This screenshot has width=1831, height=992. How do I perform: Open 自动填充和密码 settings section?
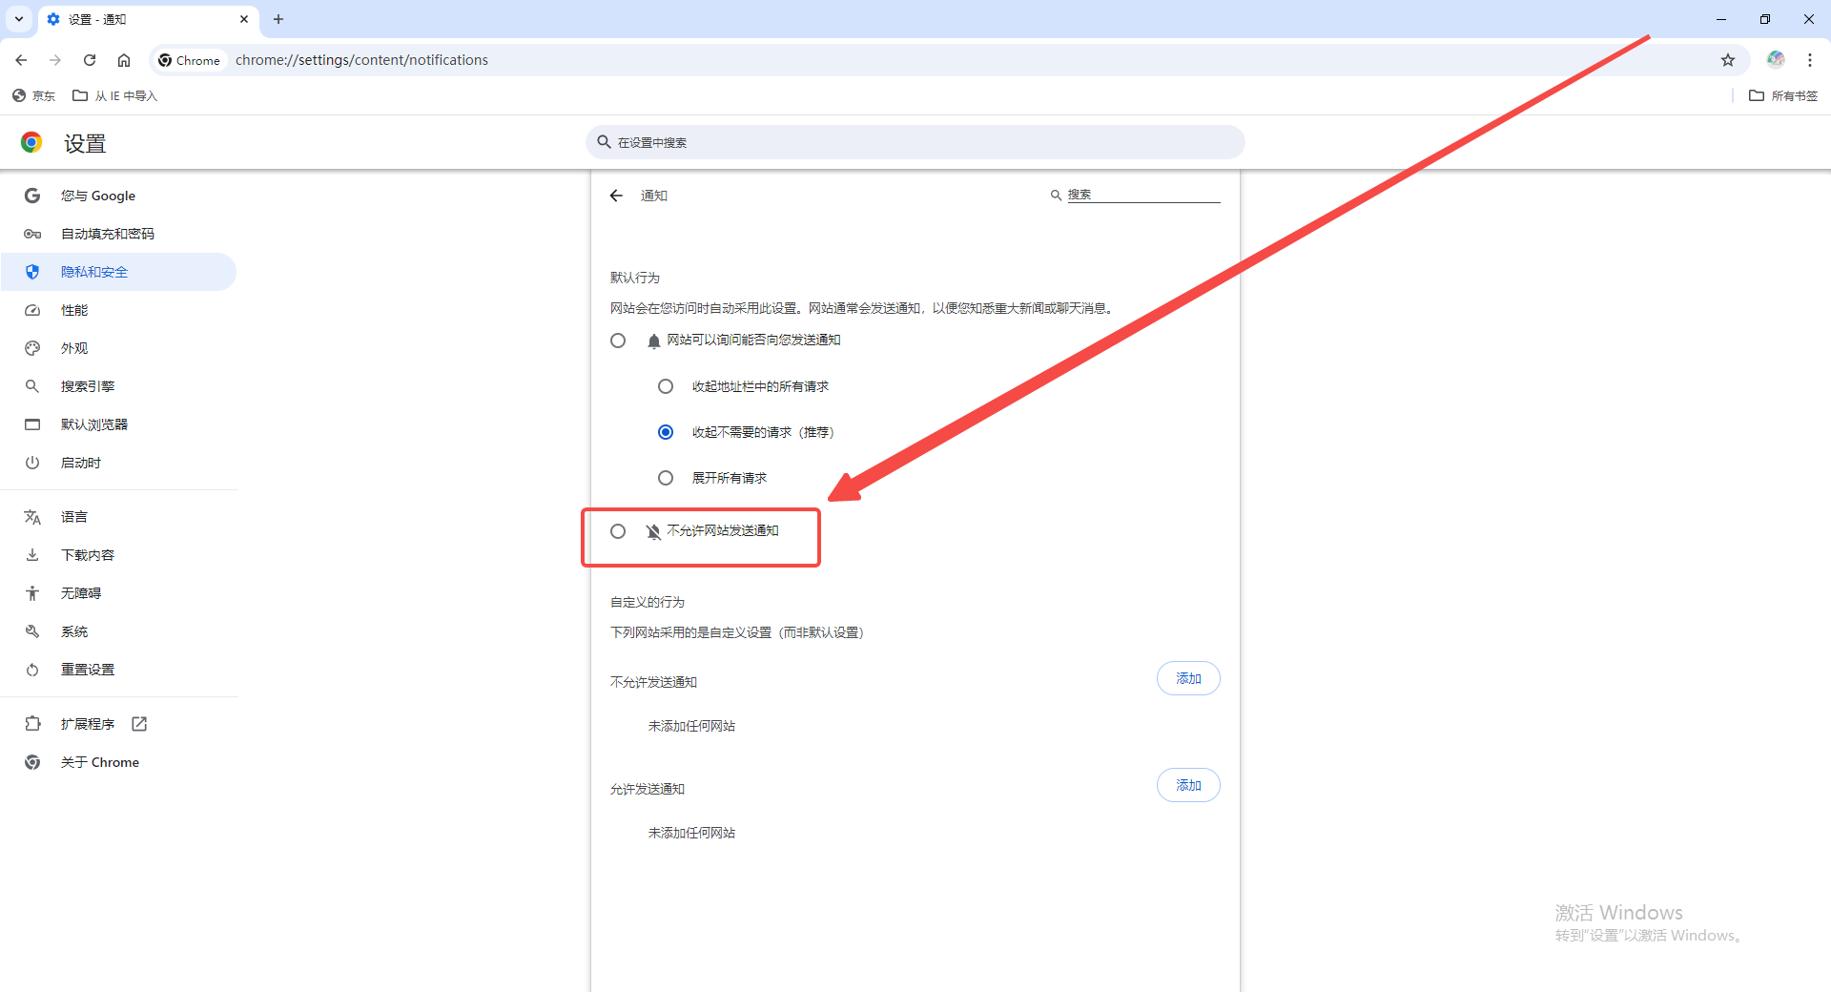click(x=118, y=234)
